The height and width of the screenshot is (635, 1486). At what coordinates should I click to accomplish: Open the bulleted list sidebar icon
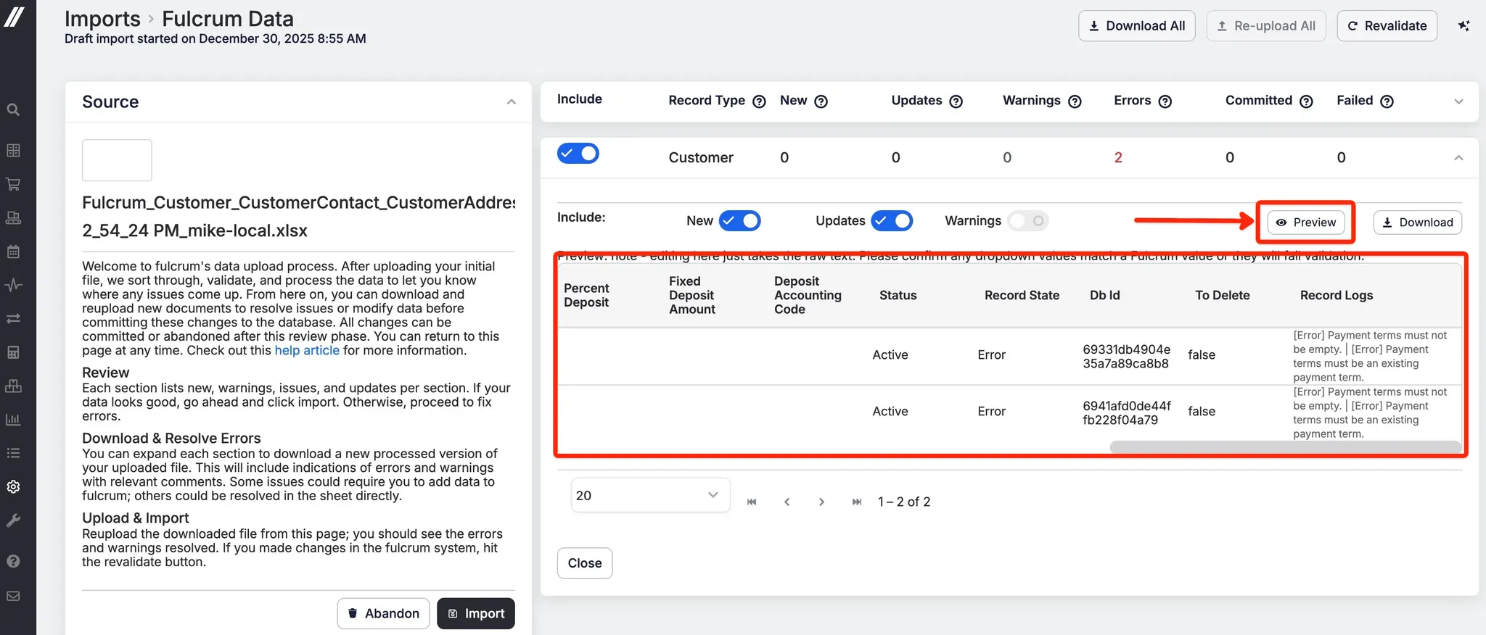coord(13,453)
